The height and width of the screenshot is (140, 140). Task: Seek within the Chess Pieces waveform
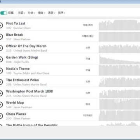click(x=119, y=115)
